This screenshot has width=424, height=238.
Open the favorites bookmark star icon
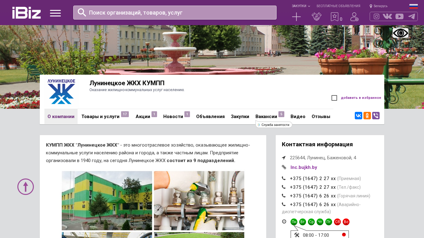[x=334, y=17]
